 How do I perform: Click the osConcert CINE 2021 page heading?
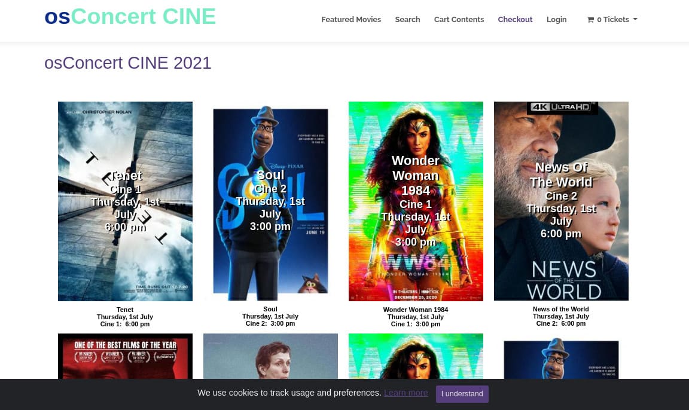128,63
